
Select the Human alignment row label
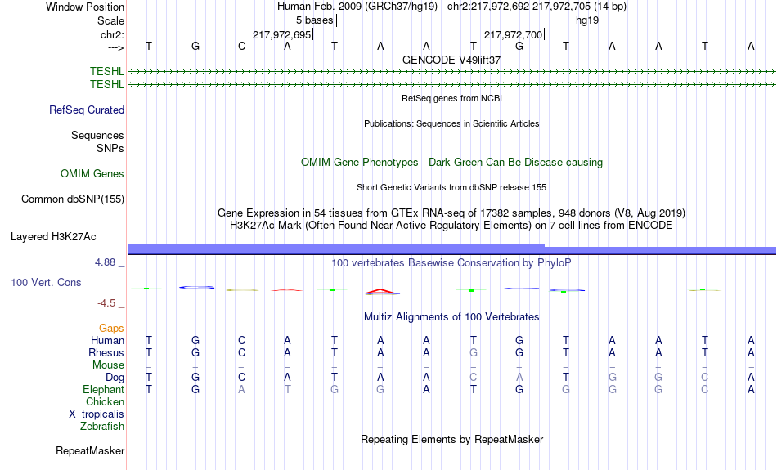coord(107,341)
